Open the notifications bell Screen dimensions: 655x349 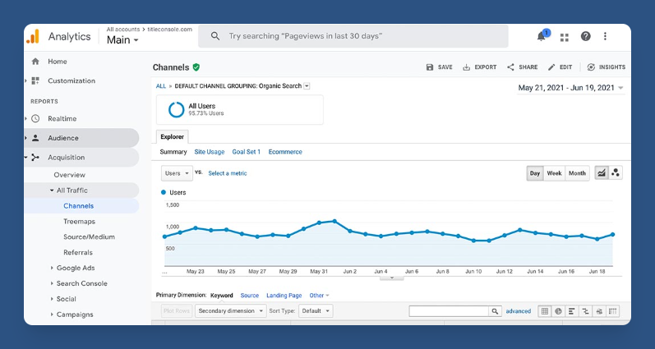pos(542,37)
